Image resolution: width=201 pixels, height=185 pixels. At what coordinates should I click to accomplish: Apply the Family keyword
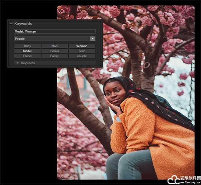(55, 56)
